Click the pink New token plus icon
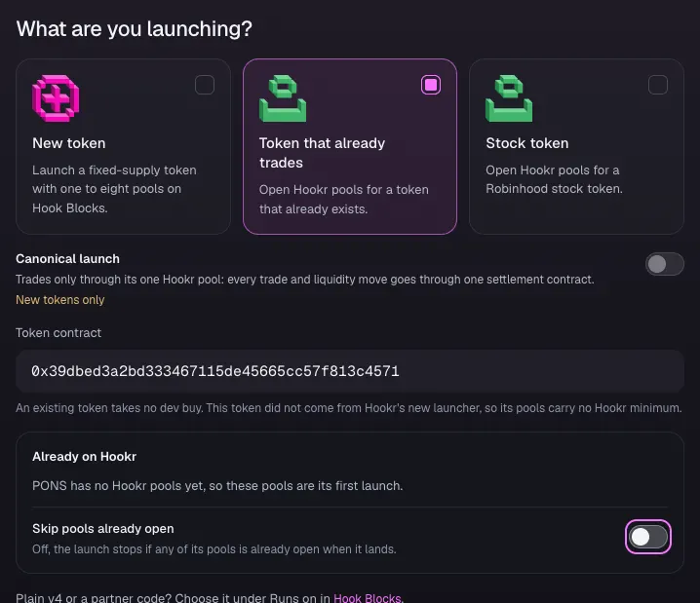 pyautogui.click(x=56, y=98)
